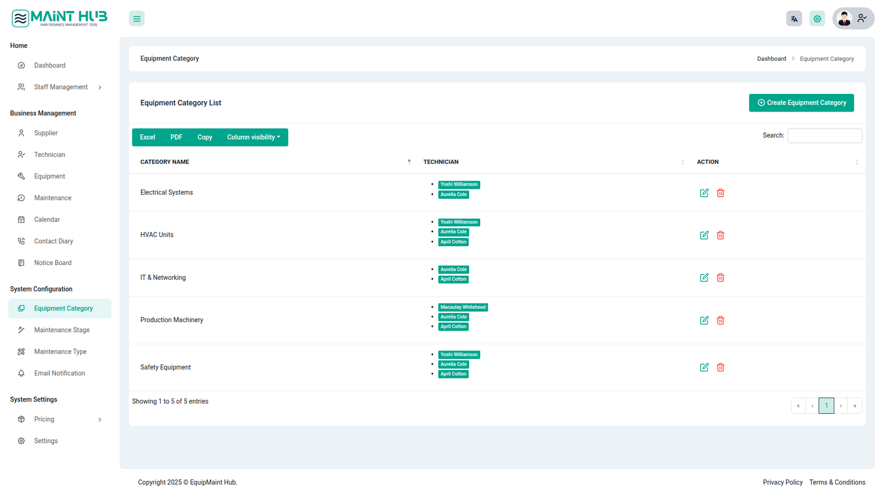The height and width of the screenshot is (497, 884).
Task: Open the Column visibility dropdown
Action: (x=254, y=138)
